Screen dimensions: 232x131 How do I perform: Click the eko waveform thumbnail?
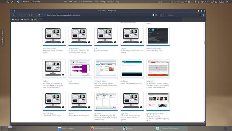click(80, 69)
